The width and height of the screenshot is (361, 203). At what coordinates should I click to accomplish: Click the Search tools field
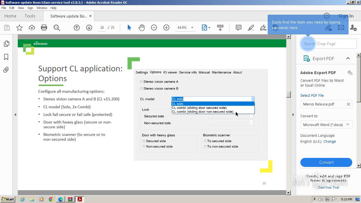[329, 44]
